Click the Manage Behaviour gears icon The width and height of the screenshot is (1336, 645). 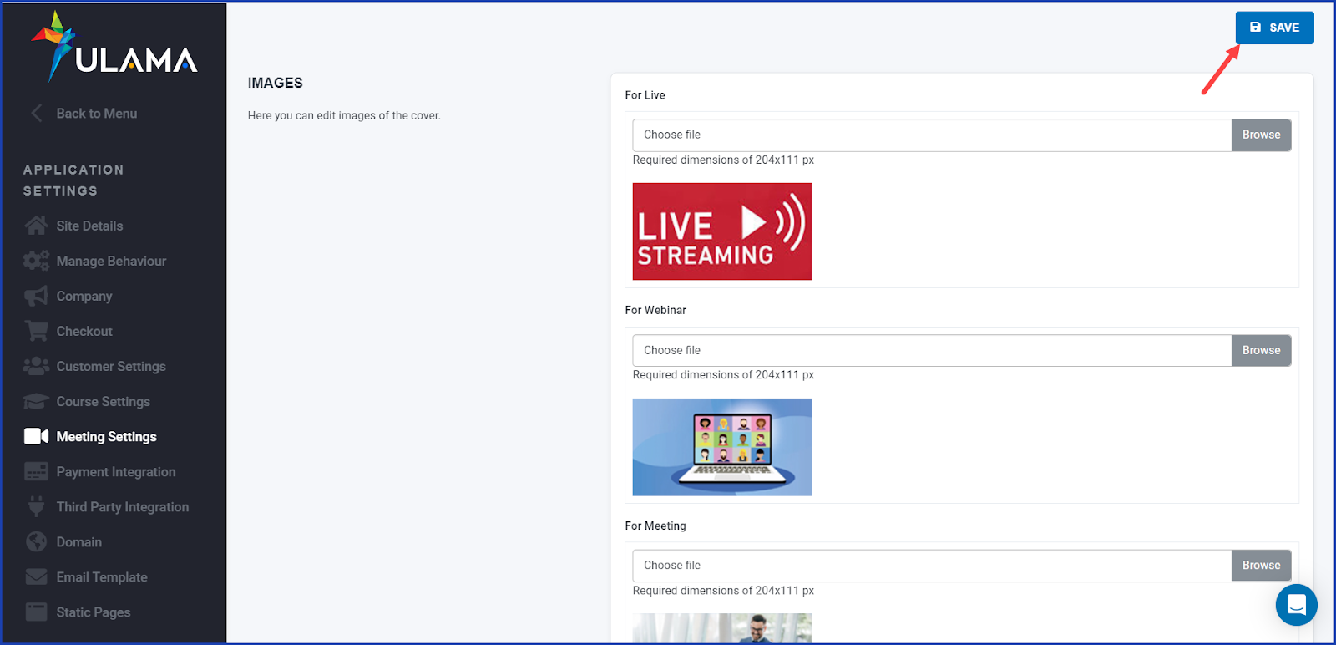pyautogui.click(x=36, y=261)
